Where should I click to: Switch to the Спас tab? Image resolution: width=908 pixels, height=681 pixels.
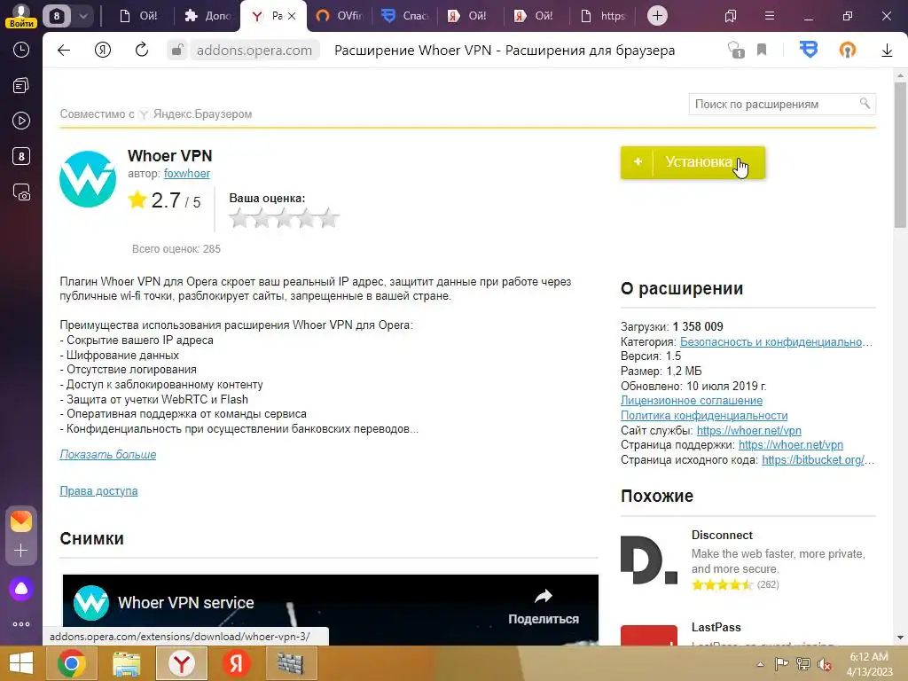coord(404,16)
